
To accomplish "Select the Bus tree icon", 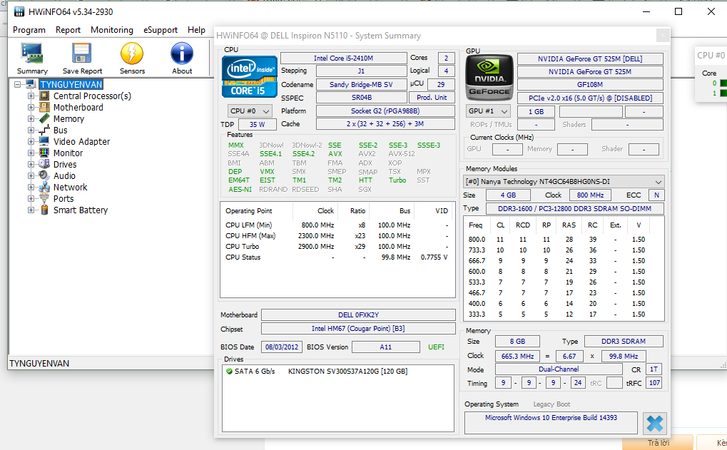I will pyautogui.click(x=44, y=131).
